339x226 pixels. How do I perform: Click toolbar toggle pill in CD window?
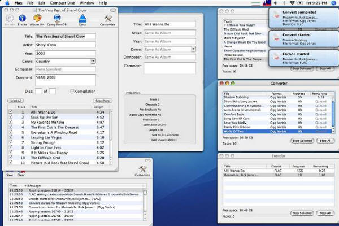click(113, 10)
